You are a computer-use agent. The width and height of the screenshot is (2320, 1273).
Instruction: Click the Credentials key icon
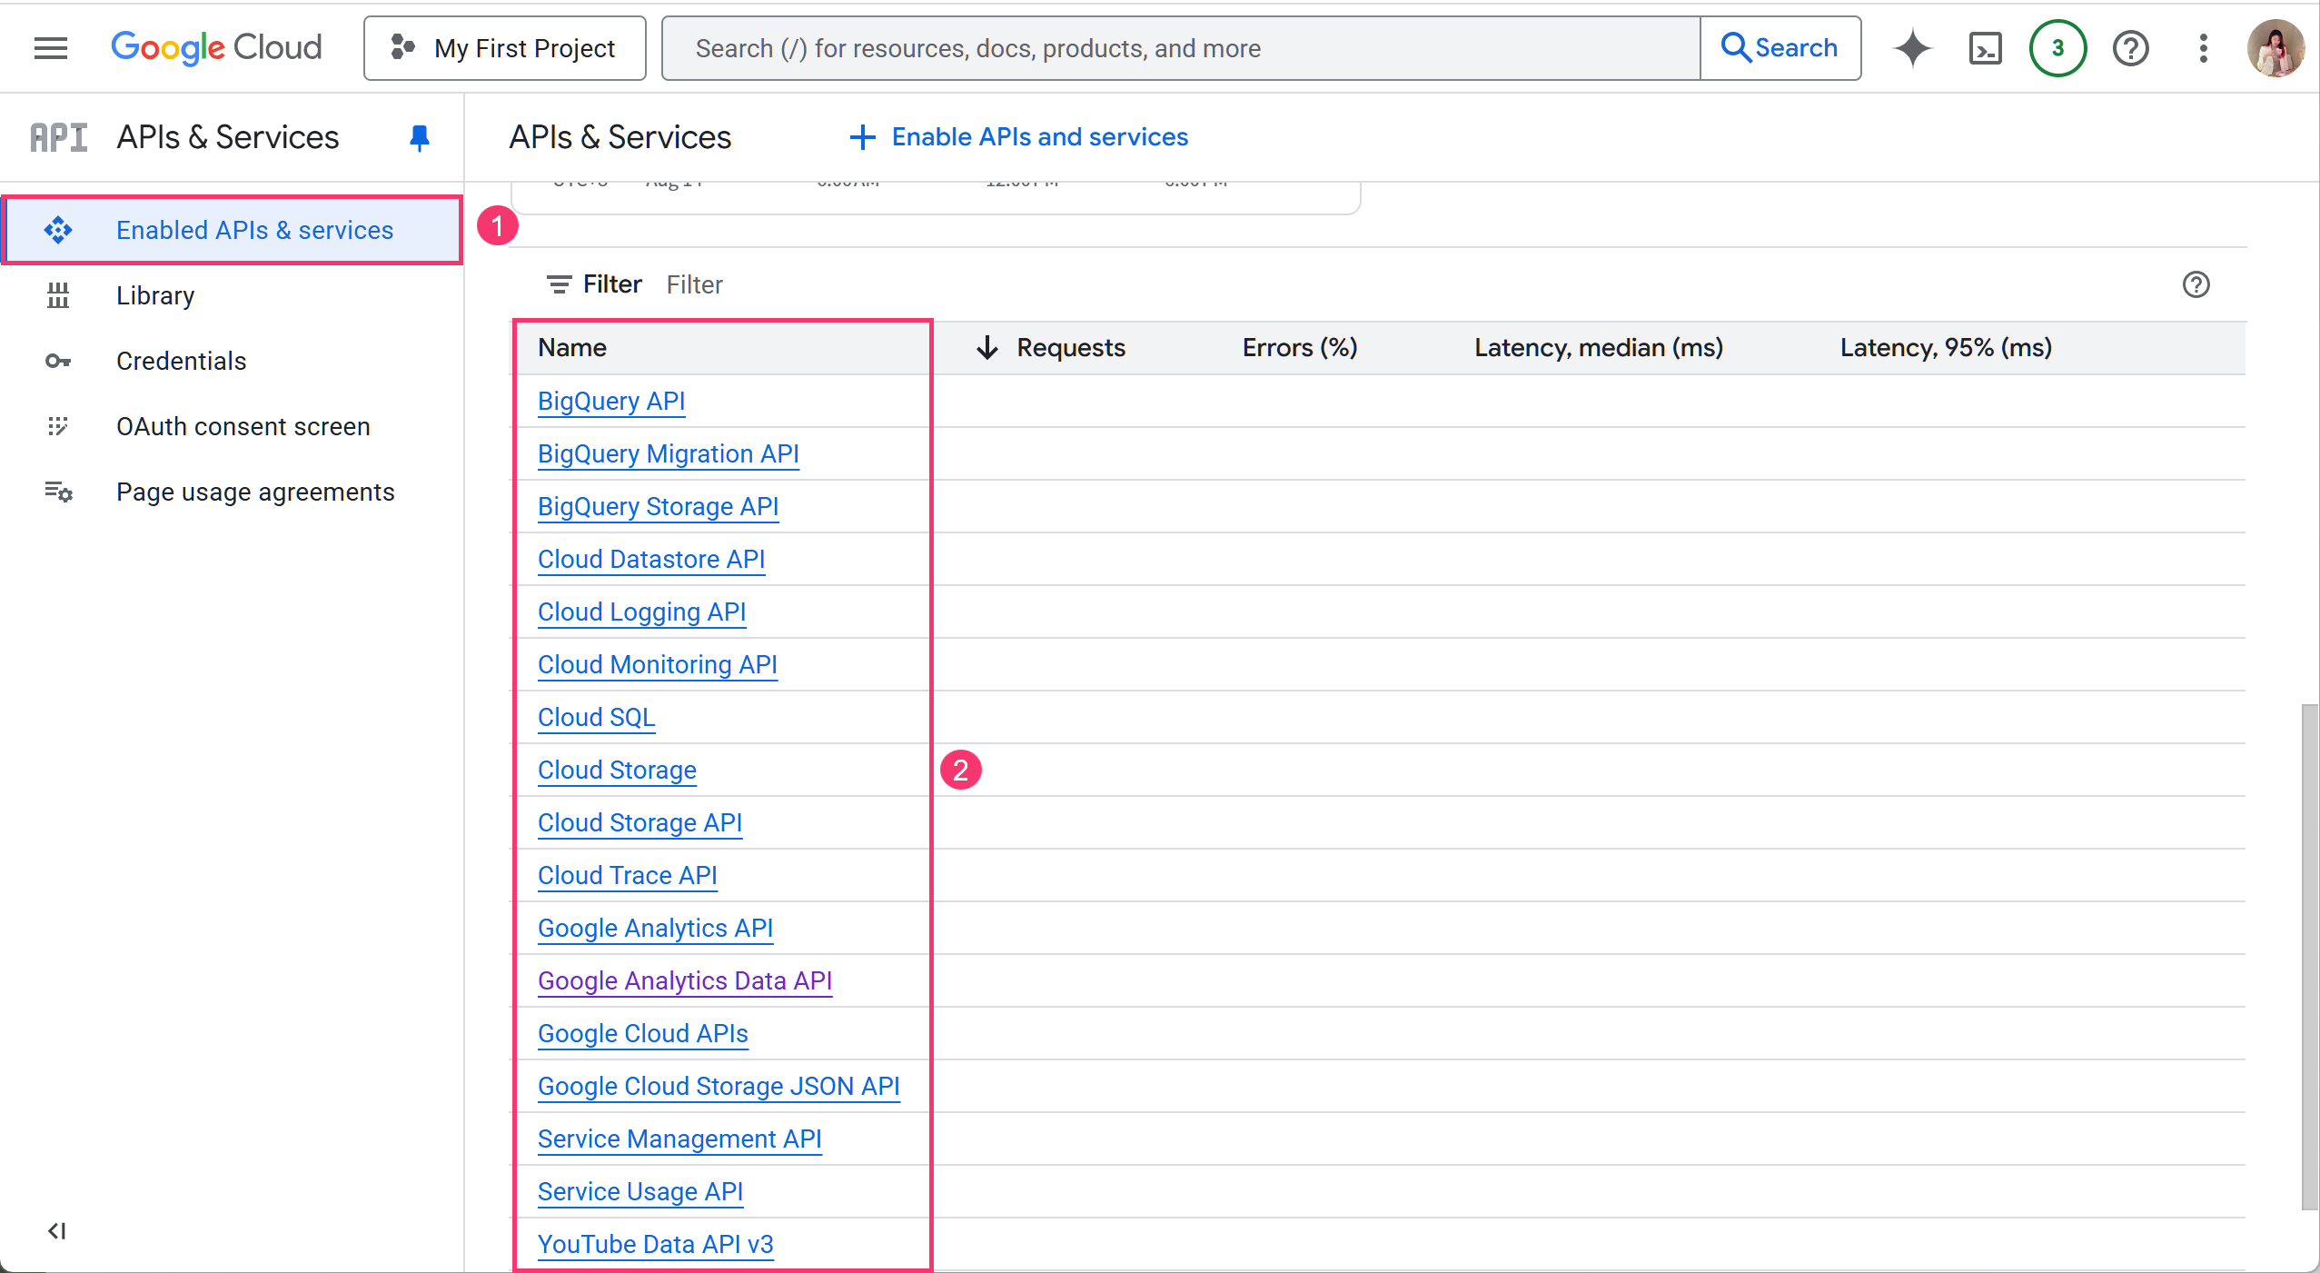point(58,361)
